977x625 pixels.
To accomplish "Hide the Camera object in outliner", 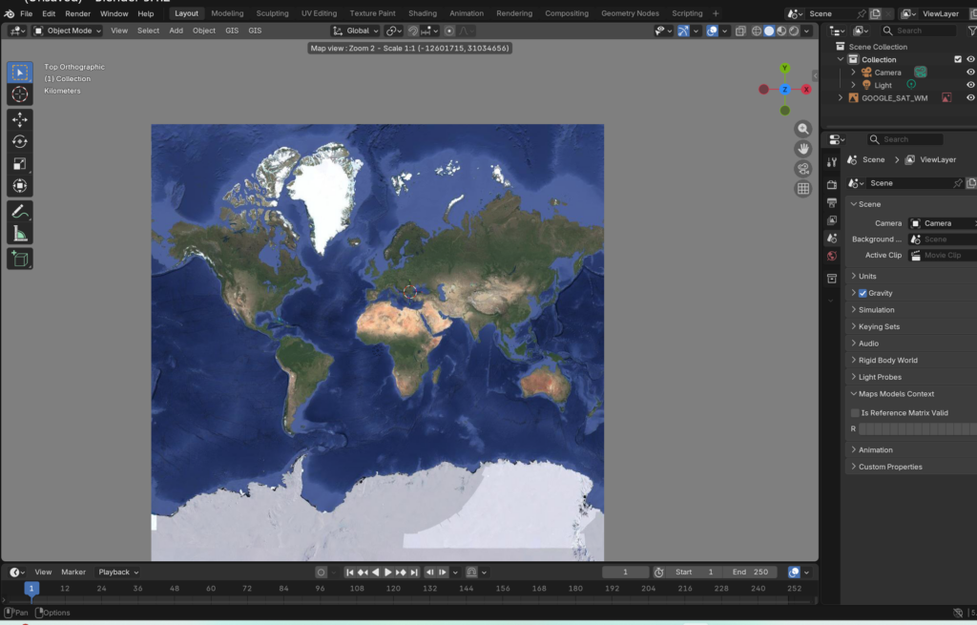I will (970, 73).
